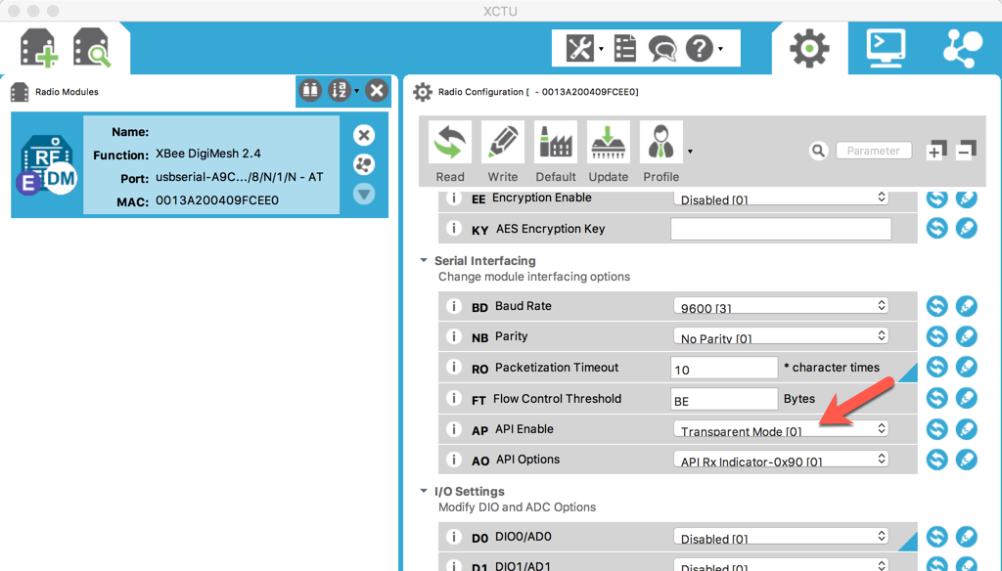
Task: Open the DIO0/AD0 dropdown
Action: coord(781,537)
